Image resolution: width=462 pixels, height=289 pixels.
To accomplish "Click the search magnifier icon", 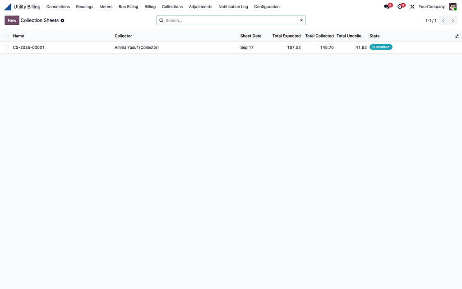I will pos(162,20).
